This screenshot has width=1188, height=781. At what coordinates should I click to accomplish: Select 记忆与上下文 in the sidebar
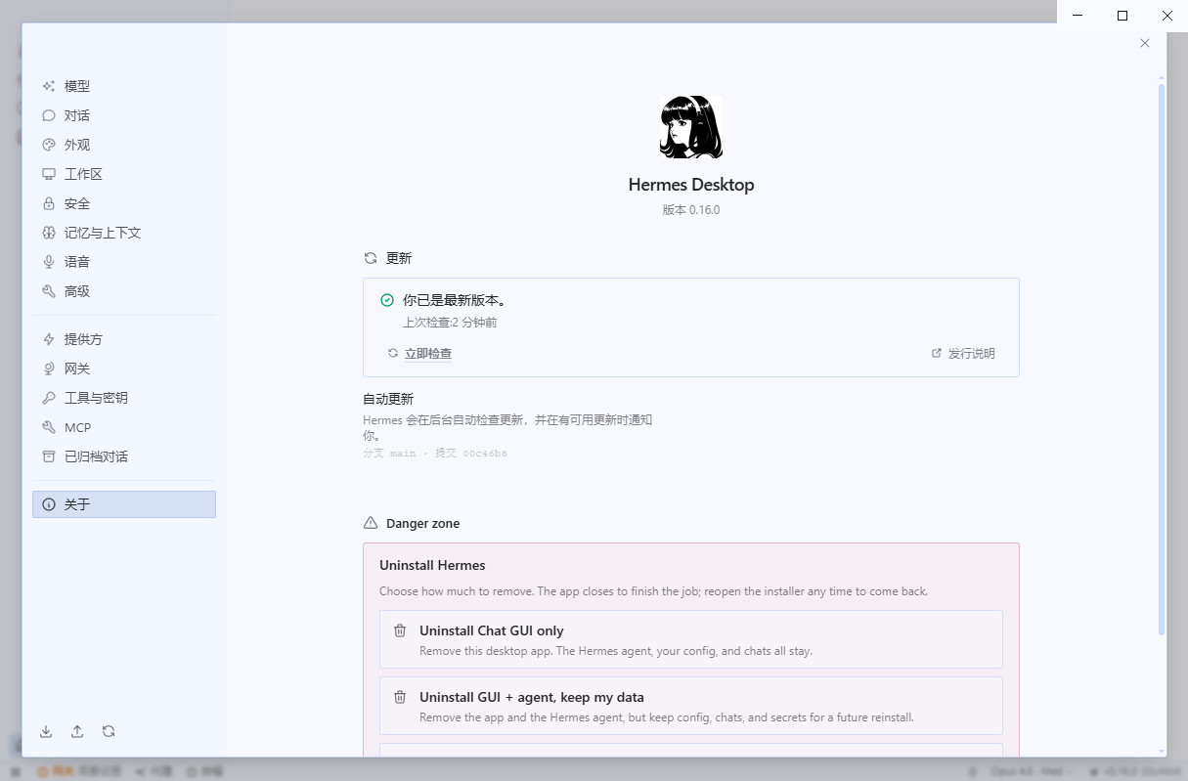(x=124, y=233)
